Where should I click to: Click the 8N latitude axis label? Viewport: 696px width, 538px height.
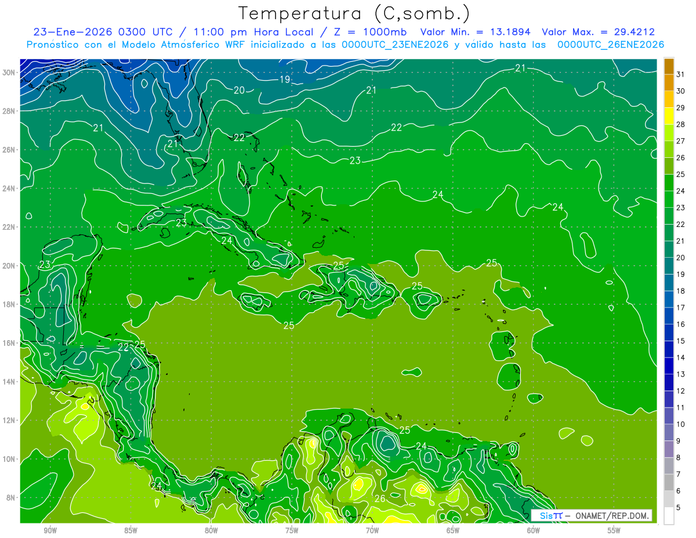tap(12, 497)
